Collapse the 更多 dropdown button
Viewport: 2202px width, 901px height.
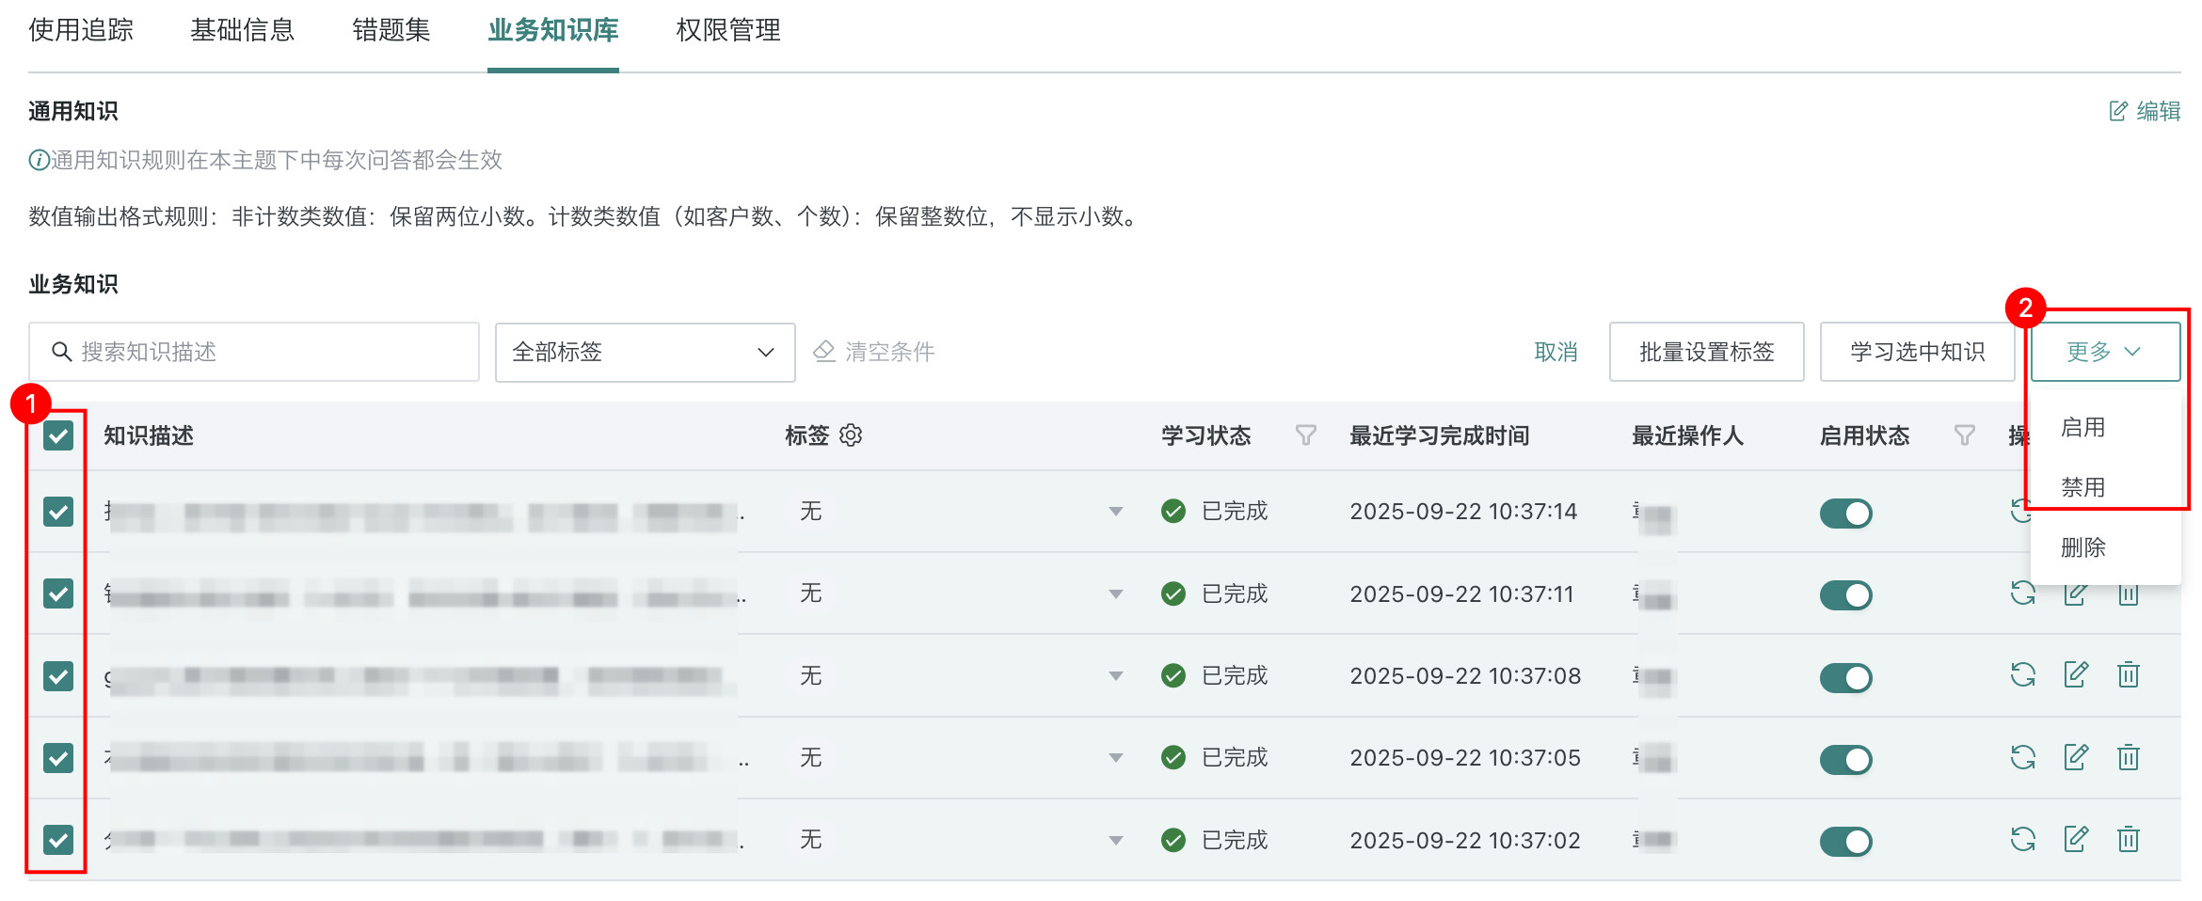click(2105, 352)
